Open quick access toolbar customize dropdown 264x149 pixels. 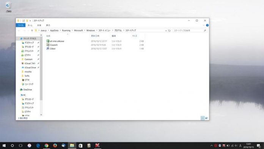click(30, 21)
